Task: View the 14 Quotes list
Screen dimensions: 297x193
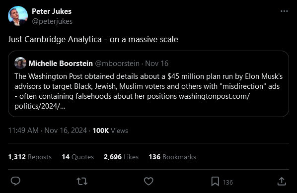Action: pyautogui.click(x=78, y=157)
